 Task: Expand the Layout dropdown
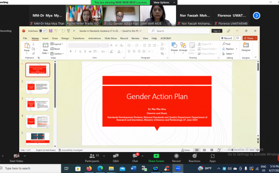[57, 44]
